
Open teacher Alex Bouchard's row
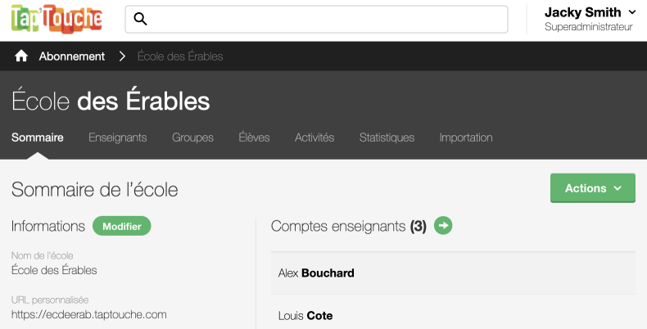coord(452,273)
